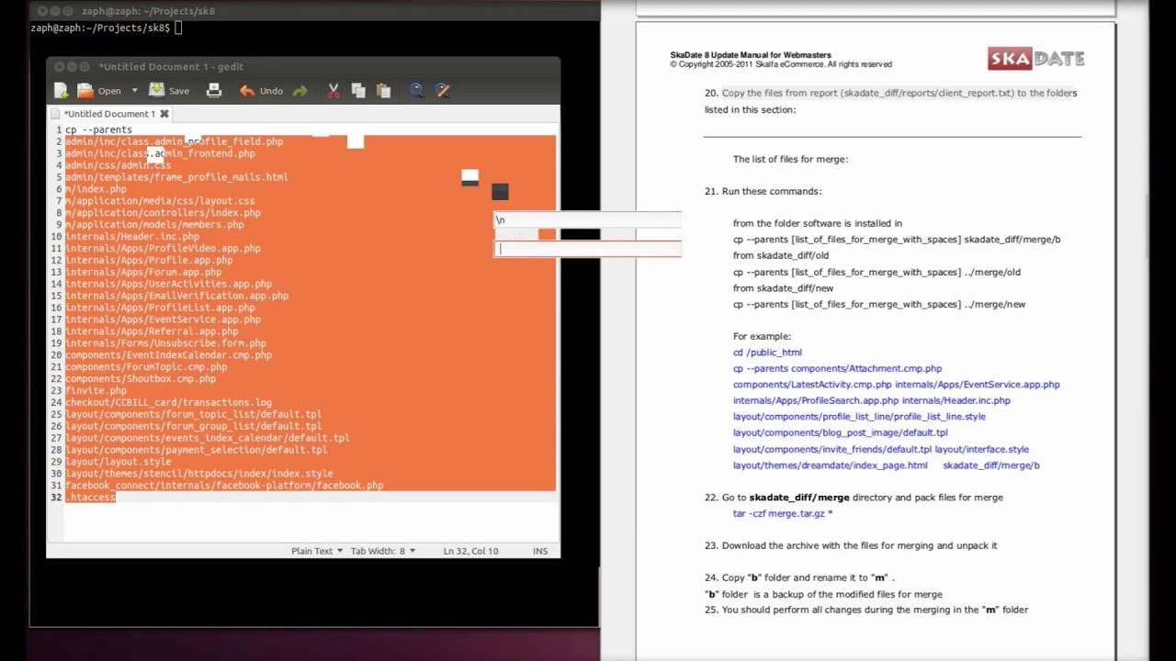Select the *Untitled Document 1 tab
This screenshot has height=661, width=1176.
click(109, 114)
